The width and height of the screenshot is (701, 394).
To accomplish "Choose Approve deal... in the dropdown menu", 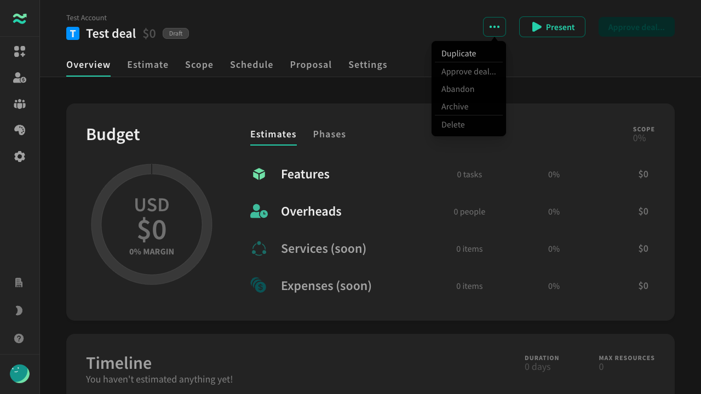I will (469, 71).
